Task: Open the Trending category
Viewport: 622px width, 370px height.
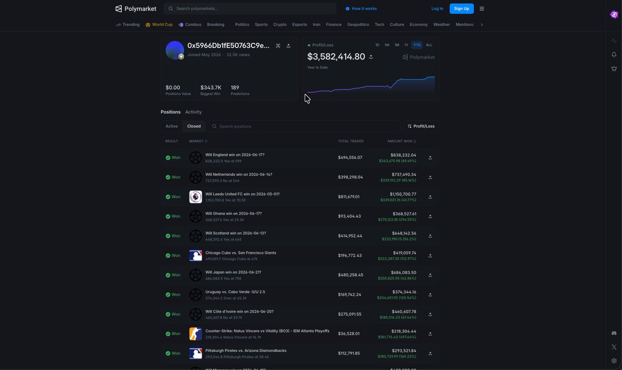Action: coord(128,24)
